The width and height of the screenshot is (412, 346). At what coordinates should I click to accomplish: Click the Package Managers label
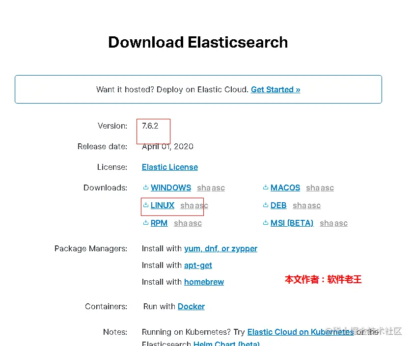tap(91, 249)
